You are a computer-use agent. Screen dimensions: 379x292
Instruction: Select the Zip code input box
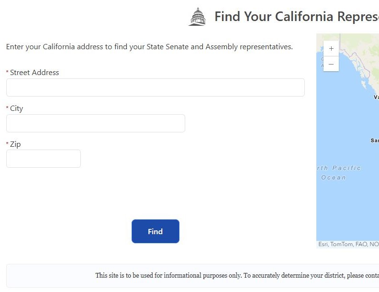point(43,159)
